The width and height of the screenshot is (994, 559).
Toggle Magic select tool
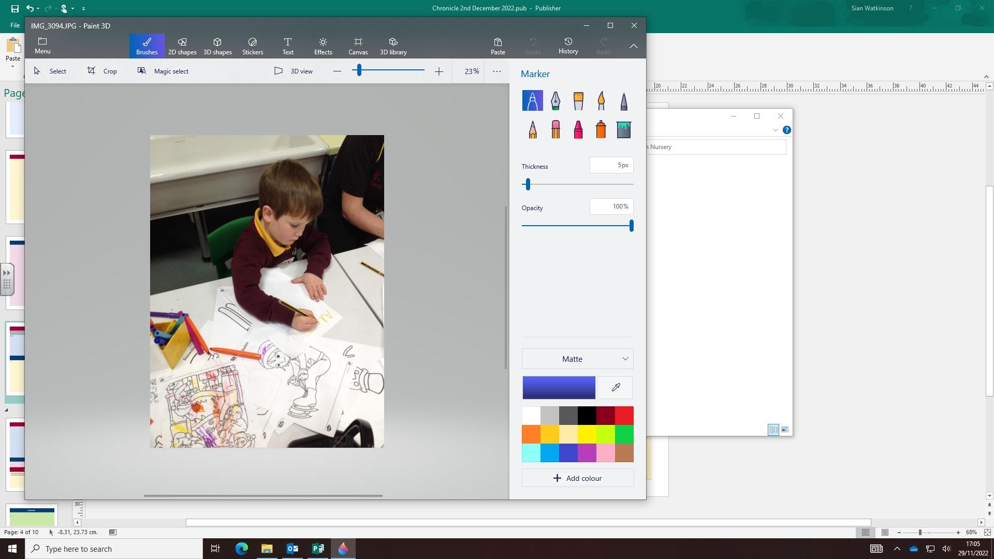[x=163, y=71]
